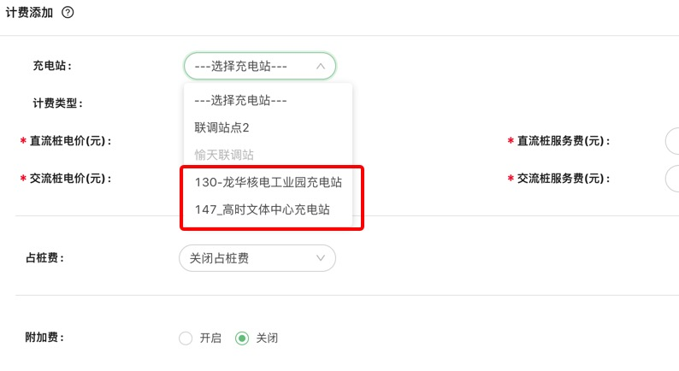Click the help question mark icon beside 计费添加

(68, 12)
